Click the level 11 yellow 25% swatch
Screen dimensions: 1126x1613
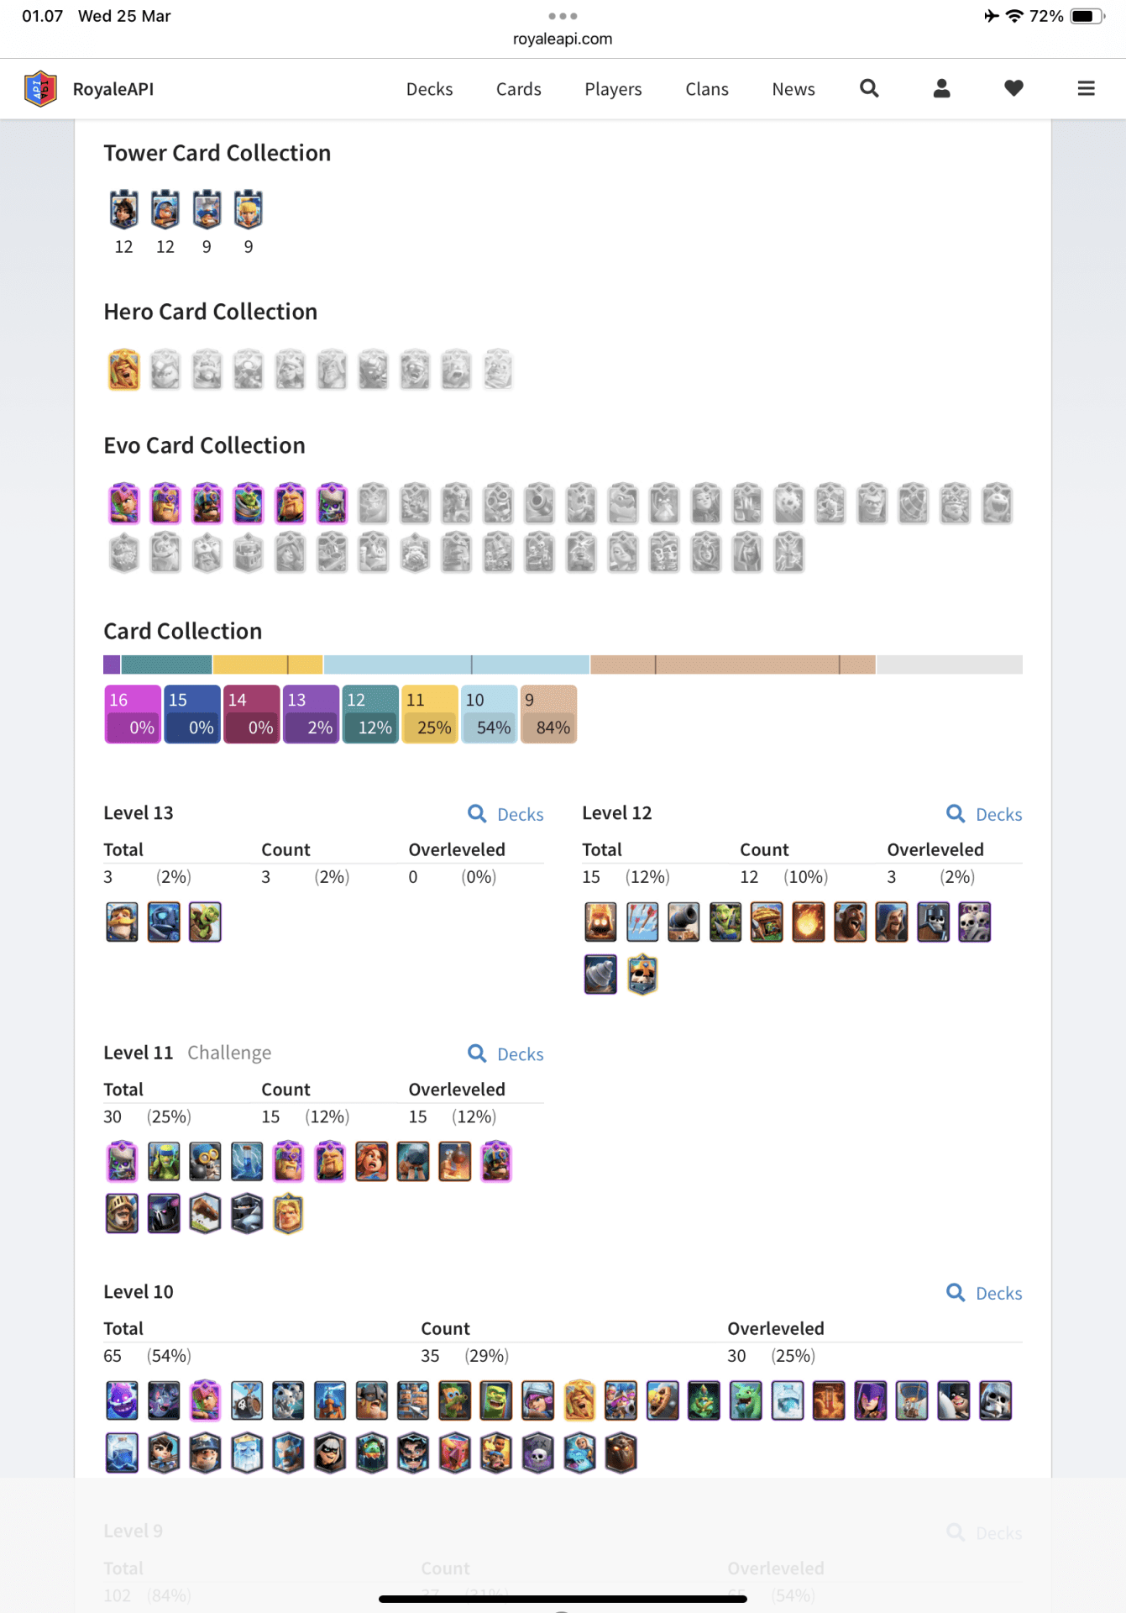430,714
